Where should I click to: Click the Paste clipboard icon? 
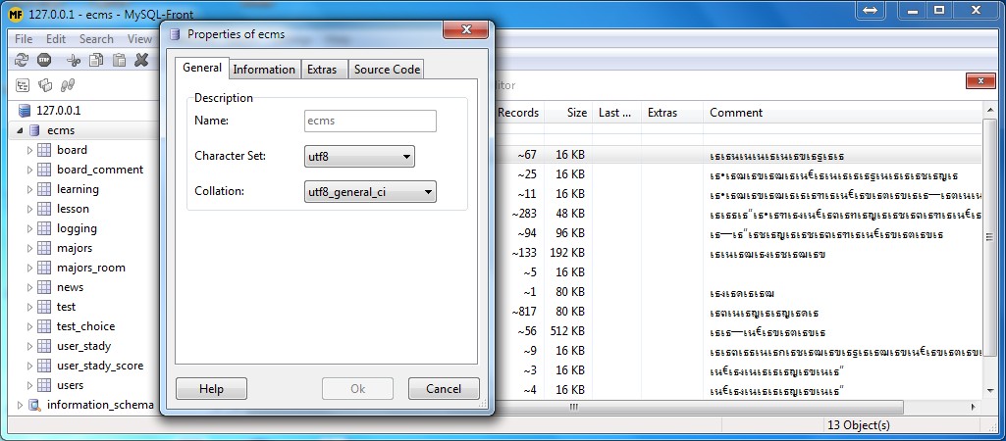click(x=119, y=60)
